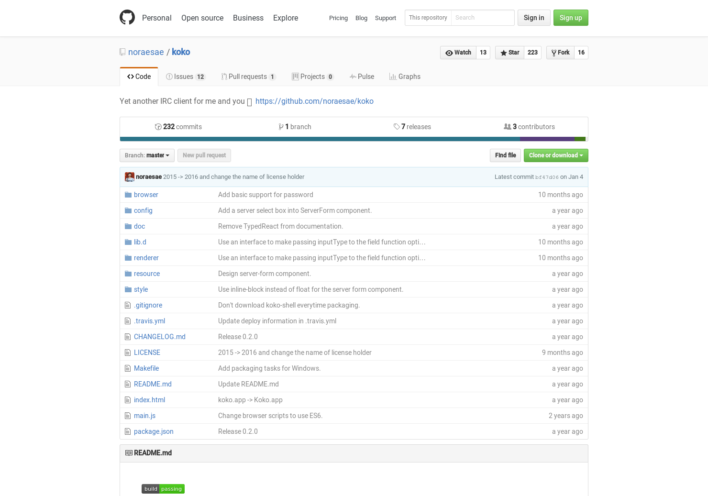Star the koko repository
Screen dimensions: 708x496
pos(510,53)
